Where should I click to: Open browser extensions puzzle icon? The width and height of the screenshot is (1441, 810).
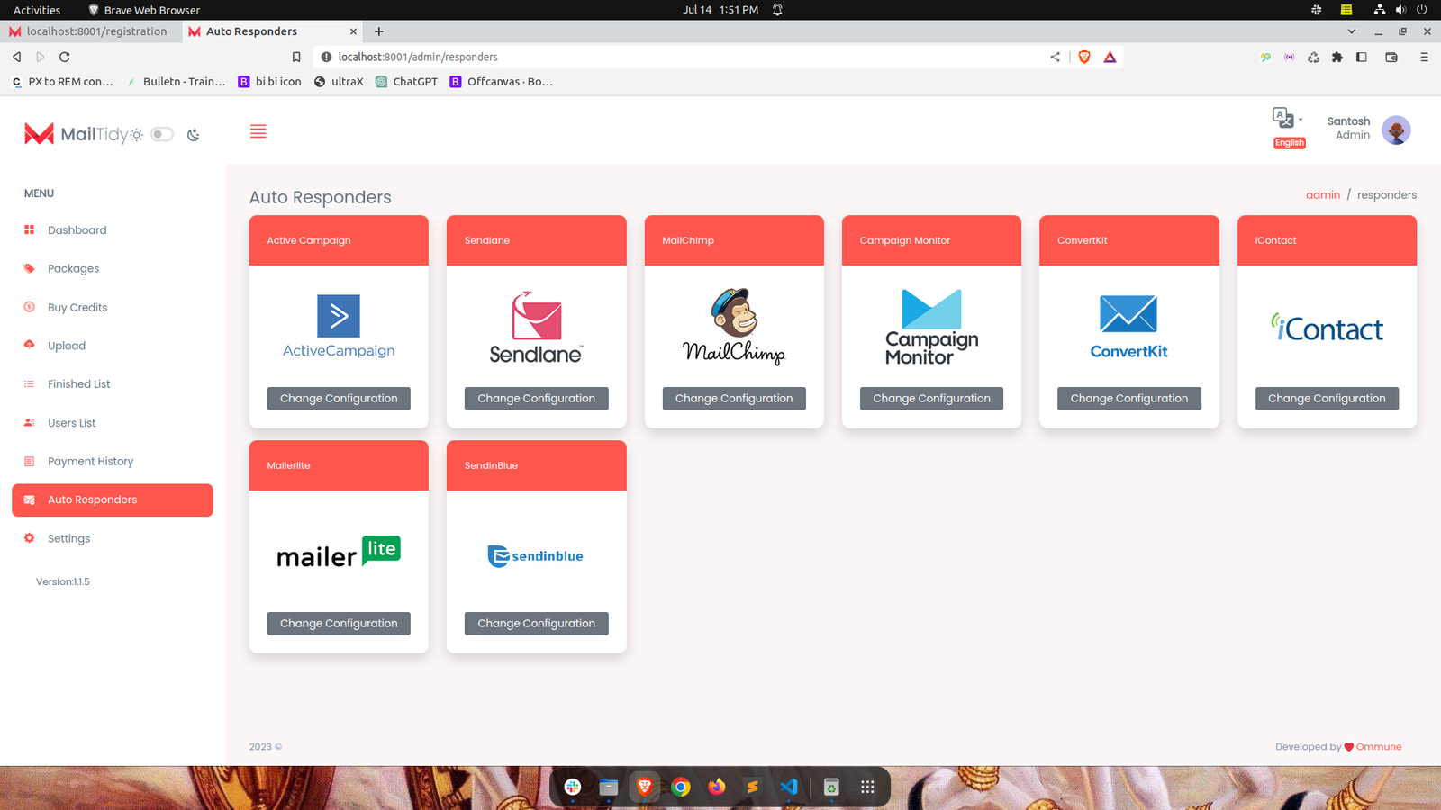click(1337, 57)
